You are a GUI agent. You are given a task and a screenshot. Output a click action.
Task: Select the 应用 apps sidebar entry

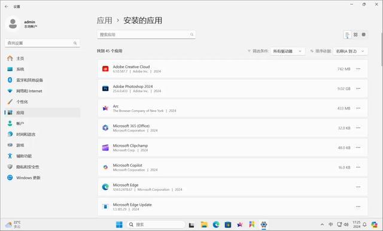[x=42, y=113]
